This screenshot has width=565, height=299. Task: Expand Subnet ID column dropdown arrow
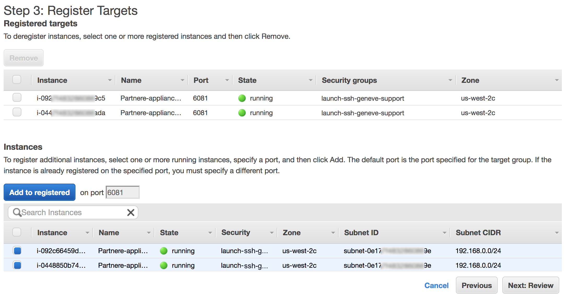coord(444,233)
